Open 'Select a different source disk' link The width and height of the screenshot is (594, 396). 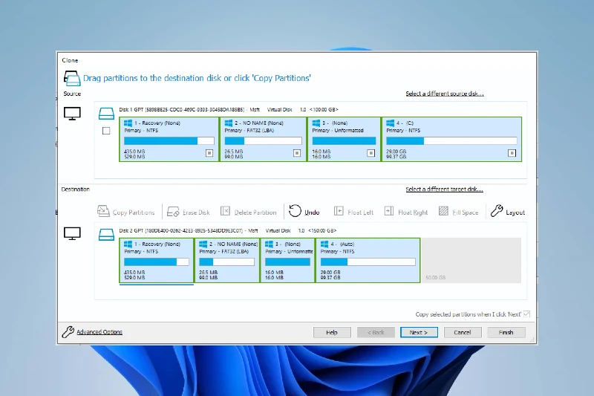(444, 94)
